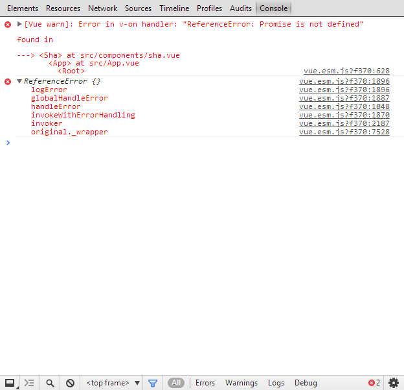Screen dimensions: 404x390
Task: Toggle the console drawer icon
Action: [29, 383]
